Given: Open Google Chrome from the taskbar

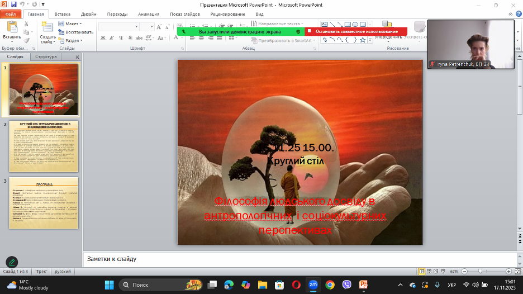Looking at the screenshot, I should tap(330, 284).
